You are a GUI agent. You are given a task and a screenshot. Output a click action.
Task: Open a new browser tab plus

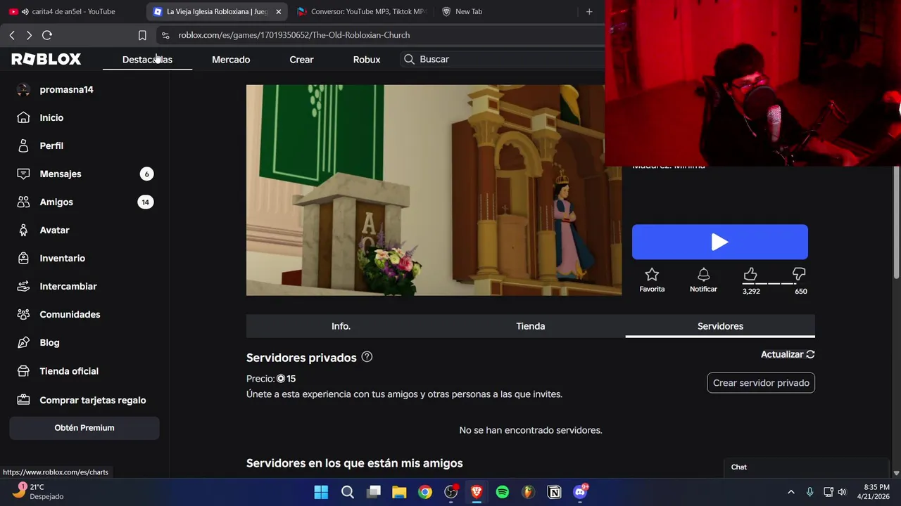pos(589,11)
